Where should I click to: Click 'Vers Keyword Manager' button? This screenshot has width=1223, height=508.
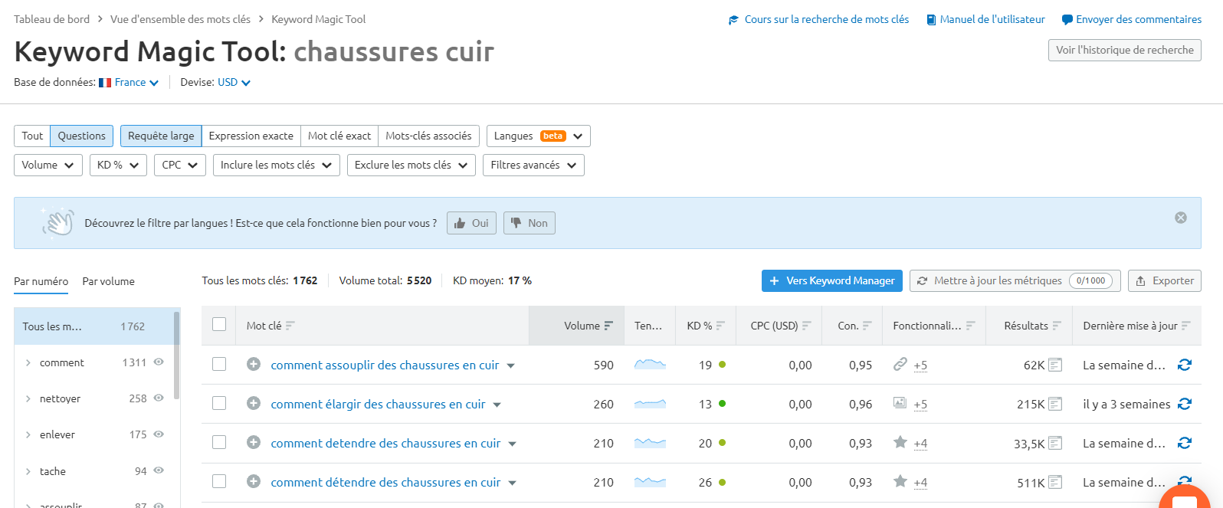832,280
